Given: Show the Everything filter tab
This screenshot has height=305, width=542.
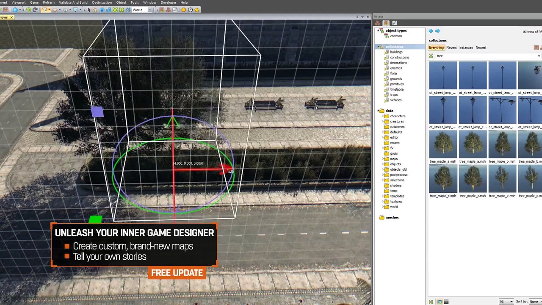Looking at the screenshot, I should [436, 47].
